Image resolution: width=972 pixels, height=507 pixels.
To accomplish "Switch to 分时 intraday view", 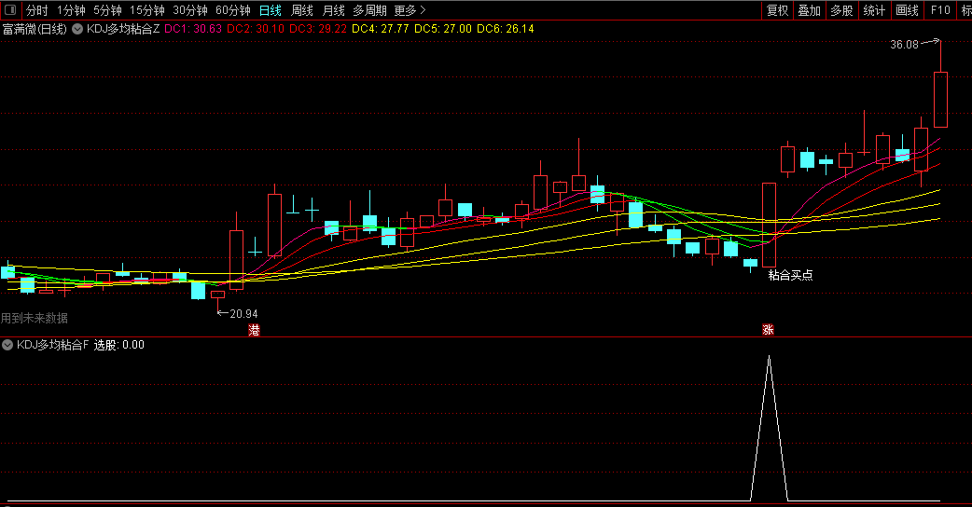I will tap(37, 10).
